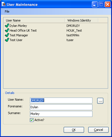Confirm changes with the OK button

[74, 130]
